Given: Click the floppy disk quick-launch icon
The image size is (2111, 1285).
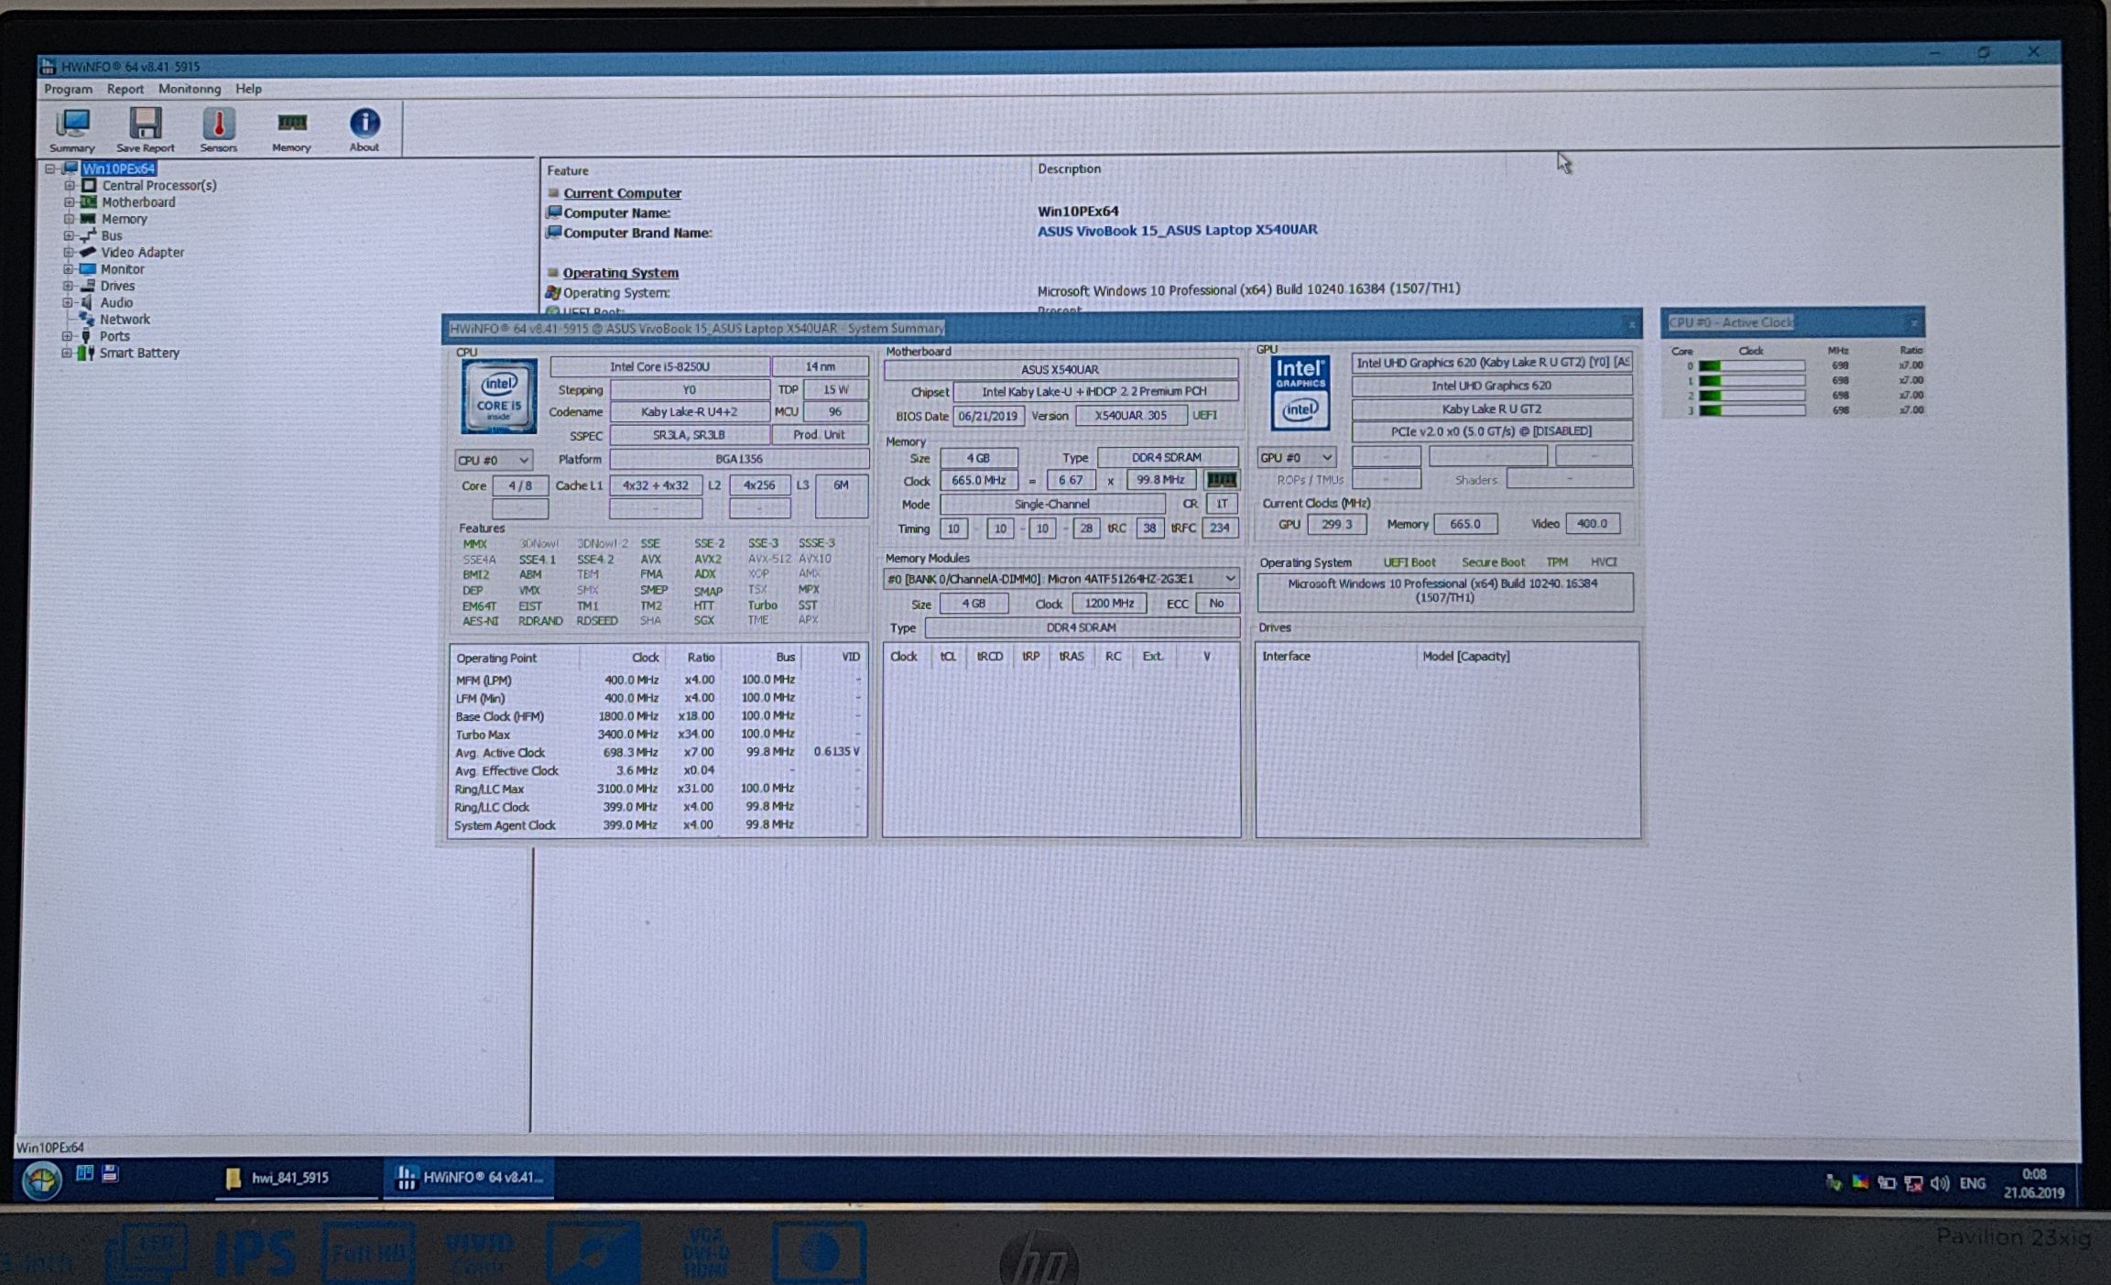Looking at the screenshot, I should tap(111, 1173).
